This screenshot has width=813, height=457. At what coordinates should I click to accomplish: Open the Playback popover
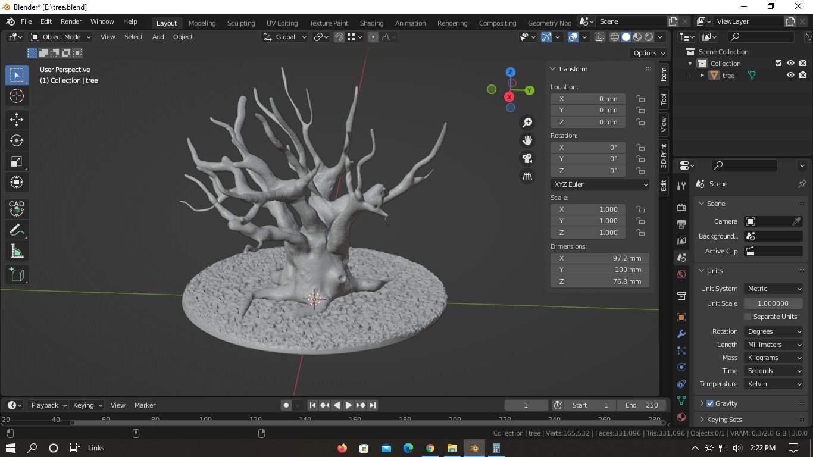(x=48, y=405)
